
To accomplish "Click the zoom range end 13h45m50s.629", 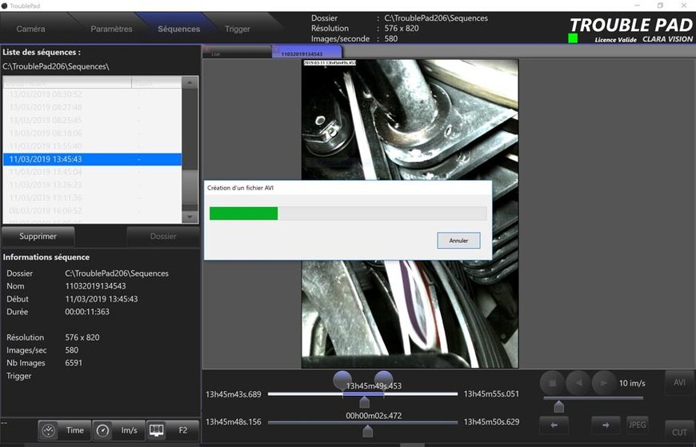I will 491,421.
